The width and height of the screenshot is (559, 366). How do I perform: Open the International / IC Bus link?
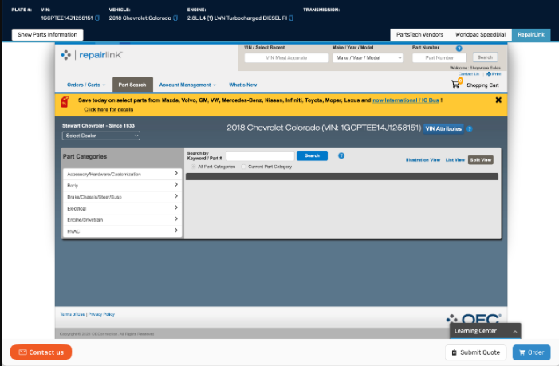(406, 100)
